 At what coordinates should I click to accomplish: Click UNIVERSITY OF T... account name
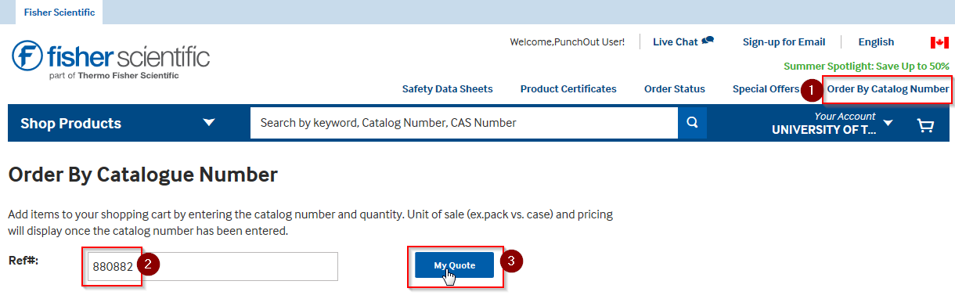(824, 130)
